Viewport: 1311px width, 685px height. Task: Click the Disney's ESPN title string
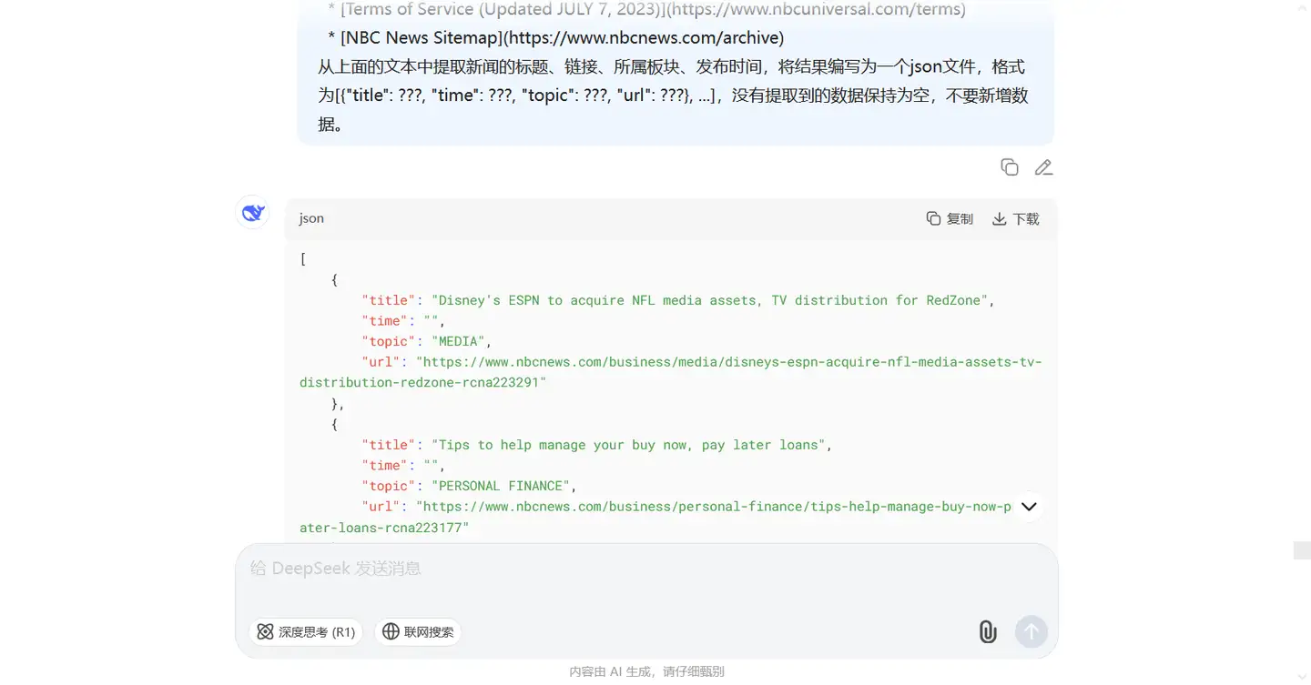[713, 300]
